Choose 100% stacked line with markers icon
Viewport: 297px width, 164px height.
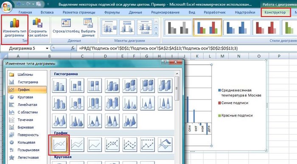[x=147, y=145]
